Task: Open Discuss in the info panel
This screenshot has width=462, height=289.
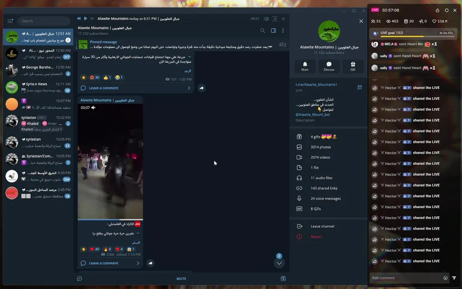Action: point(329,66)
